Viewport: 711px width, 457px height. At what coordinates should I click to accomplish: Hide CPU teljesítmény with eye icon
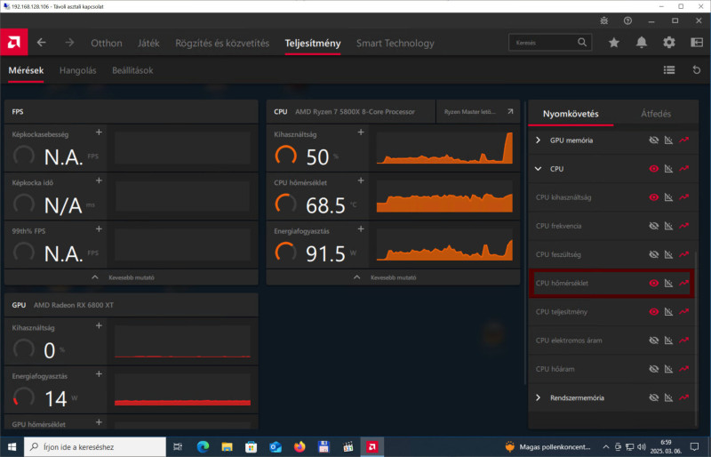[653, 311]
